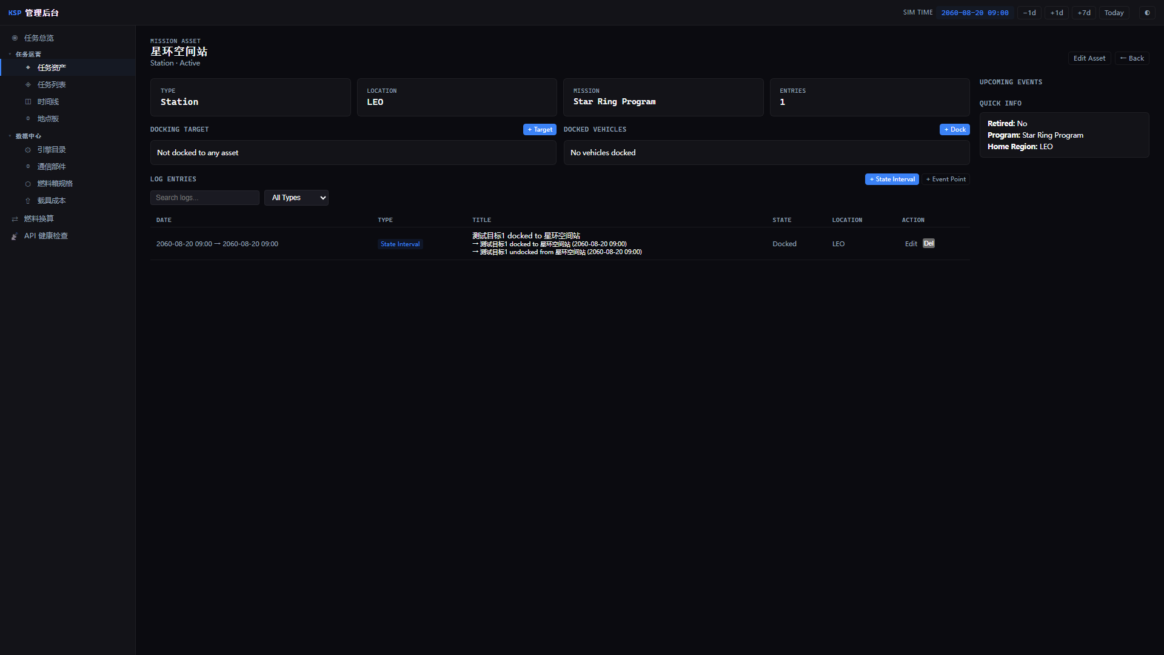Delete the log entry with Del
The height and width of the screenshot is (655, 1164).
coord(929,243)
